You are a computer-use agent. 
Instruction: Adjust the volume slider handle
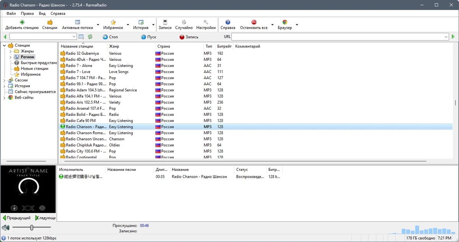(x=32, y=228)
